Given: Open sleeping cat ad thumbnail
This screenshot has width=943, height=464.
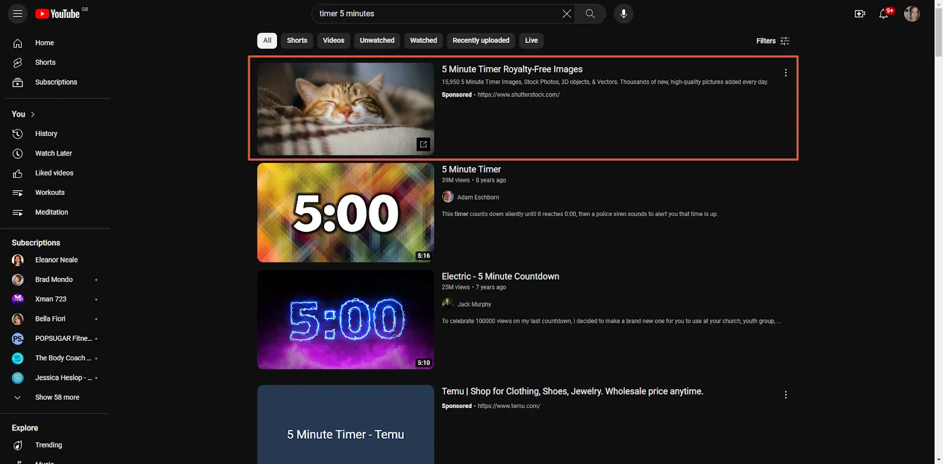Looking at the screenshot, I should tap(345, 109).
